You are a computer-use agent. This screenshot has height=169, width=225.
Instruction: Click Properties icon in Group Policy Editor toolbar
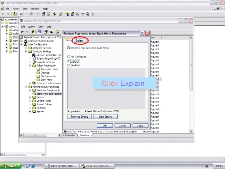pos(46,32)
